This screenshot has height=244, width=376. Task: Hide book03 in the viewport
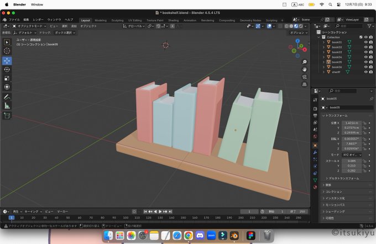click(x=366, y=52)
